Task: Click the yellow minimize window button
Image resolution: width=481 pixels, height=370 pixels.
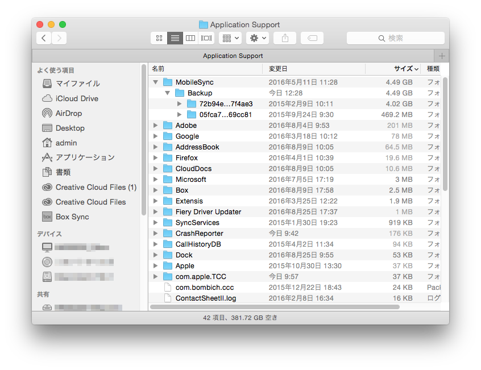Action: click(x=51, y=24)
